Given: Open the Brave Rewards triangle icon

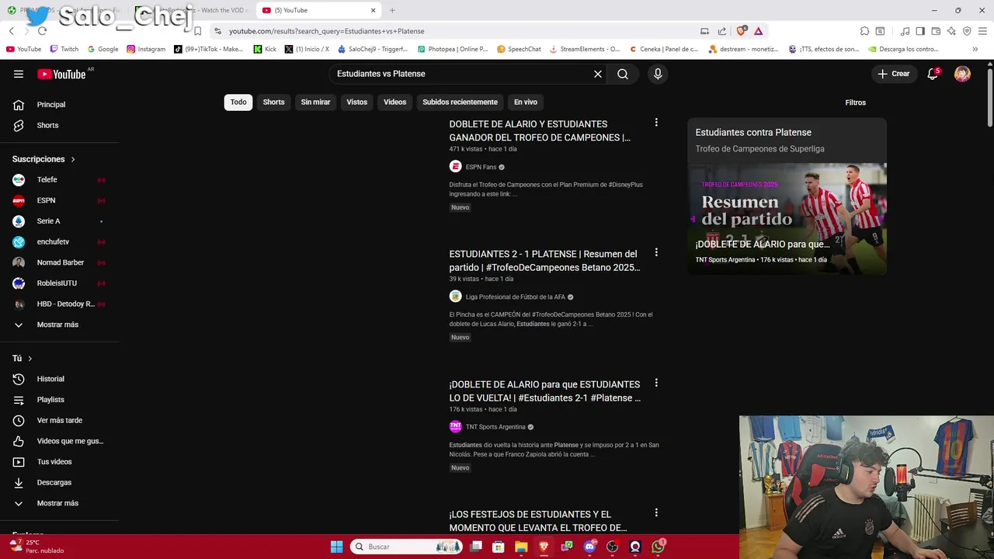Looking at the screenshot, I should [x=758, y=31].
